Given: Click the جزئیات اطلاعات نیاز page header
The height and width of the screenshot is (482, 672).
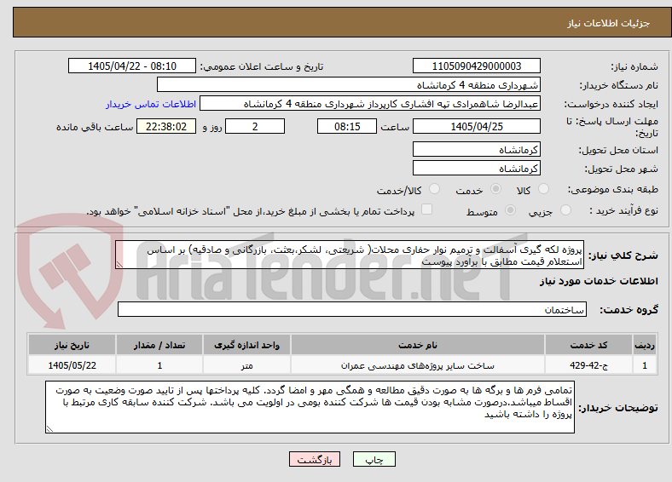Looking at the screenshot, I should point(609,23).
